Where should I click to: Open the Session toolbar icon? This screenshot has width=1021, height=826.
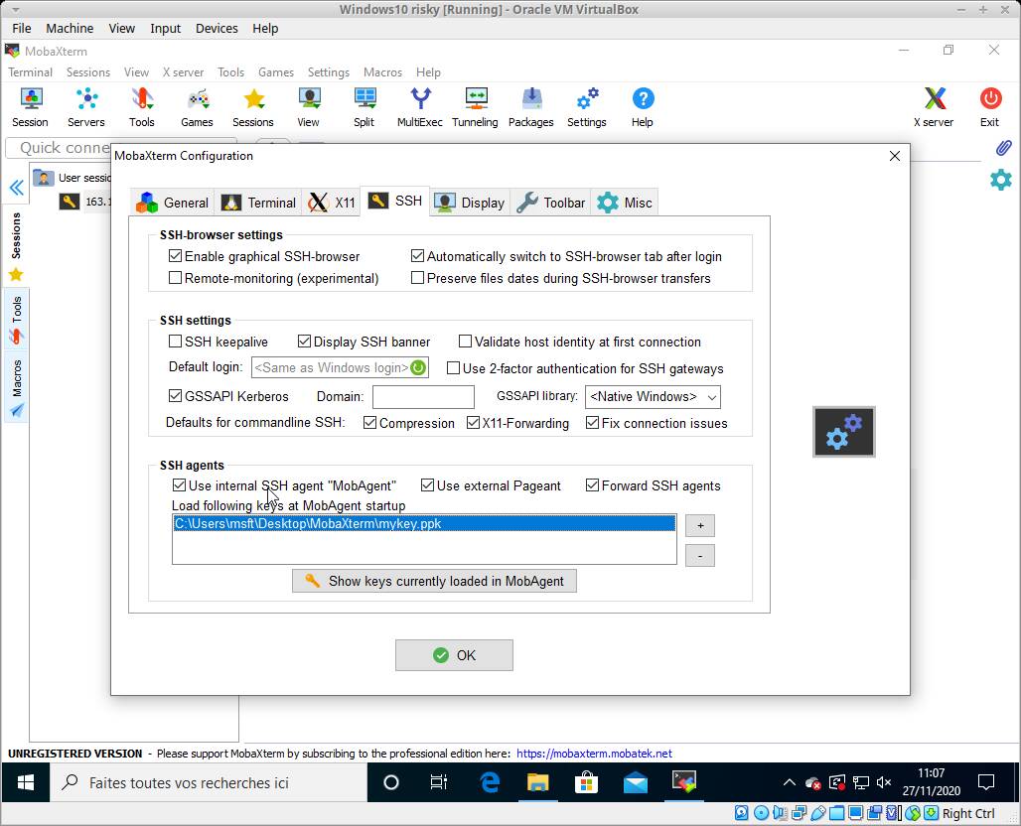[x=31, y=107]
